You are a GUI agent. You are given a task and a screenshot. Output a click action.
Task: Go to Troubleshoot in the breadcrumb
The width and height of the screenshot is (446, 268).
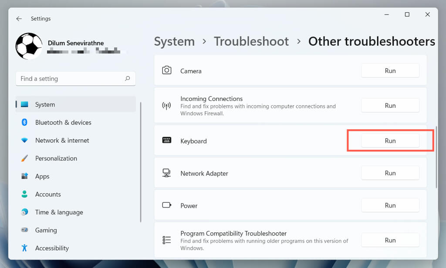(251, 41)
